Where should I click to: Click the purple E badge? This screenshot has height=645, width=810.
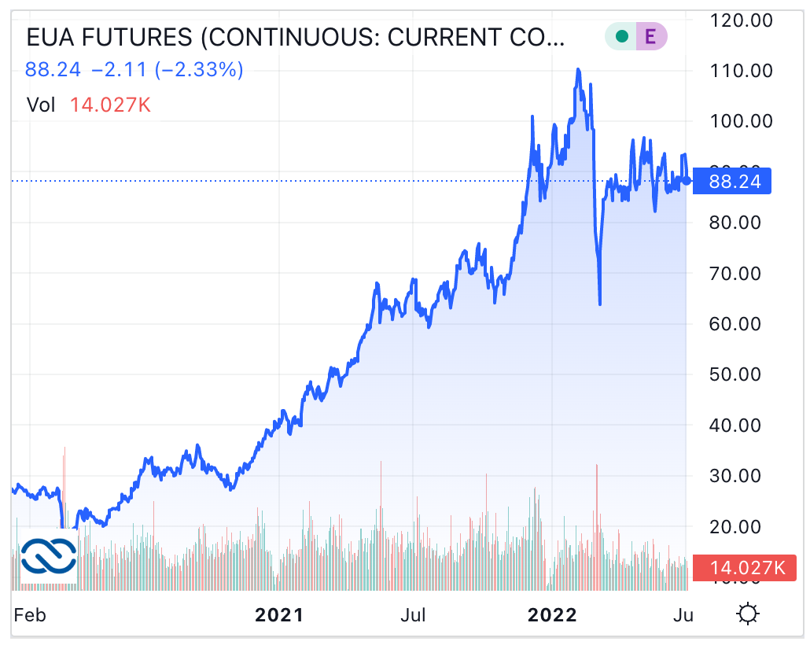pyautogui.click(x=650, y=36)
